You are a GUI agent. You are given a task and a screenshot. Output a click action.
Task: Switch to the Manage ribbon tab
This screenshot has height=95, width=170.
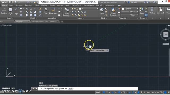click(x=44, y=5)
